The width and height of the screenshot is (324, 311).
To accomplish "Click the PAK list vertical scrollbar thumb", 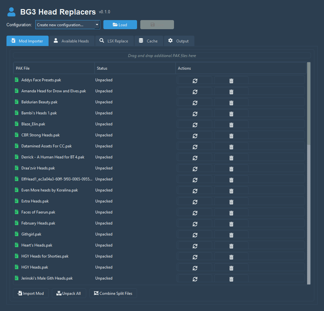I will (x=309, y=103).
